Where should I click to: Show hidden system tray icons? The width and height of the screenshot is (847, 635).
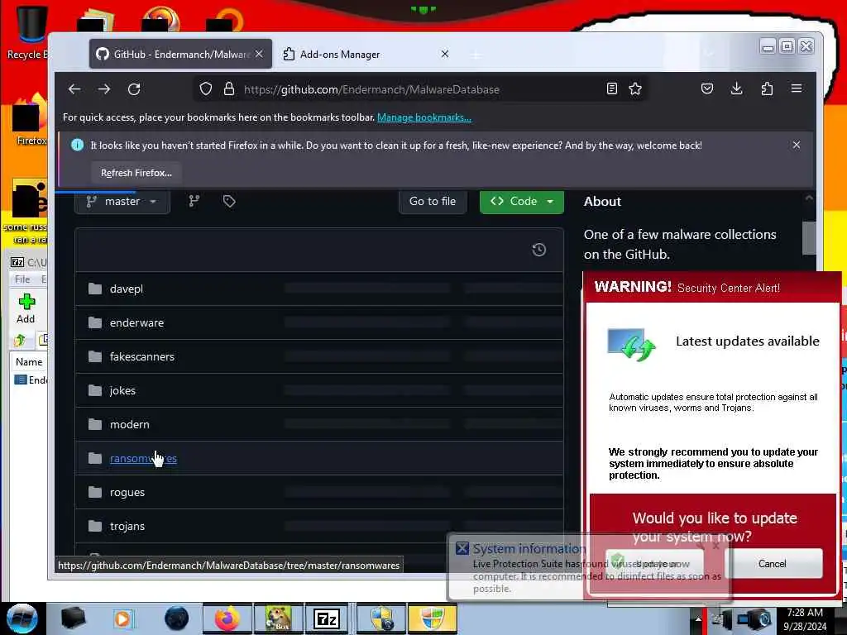697,618
